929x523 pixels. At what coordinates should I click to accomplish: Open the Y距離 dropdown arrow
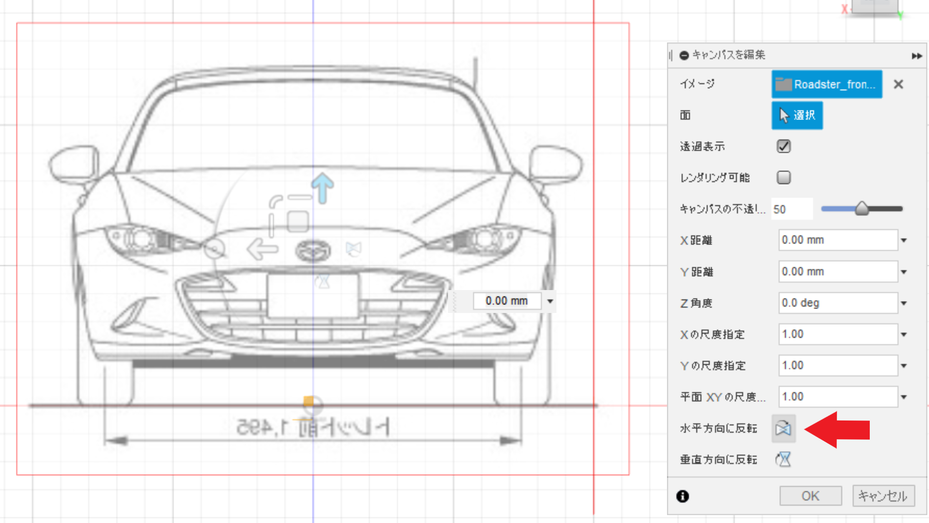tap(904, 272)
